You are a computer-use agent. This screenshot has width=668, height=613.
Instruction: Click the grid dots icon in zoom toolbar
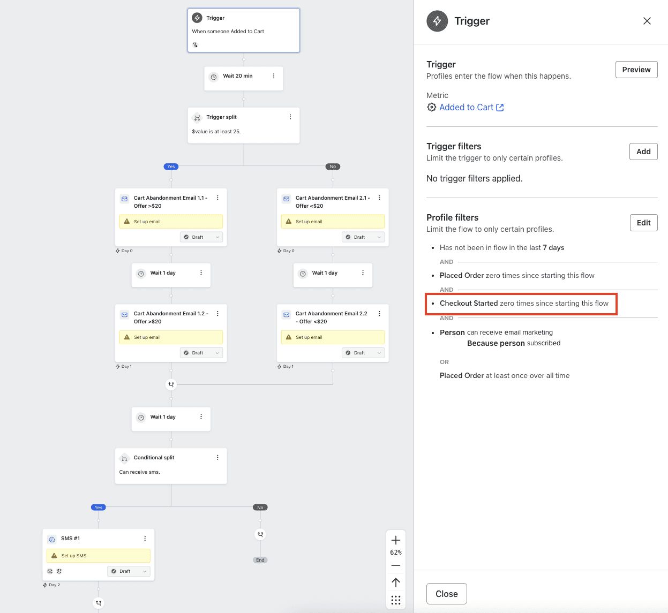coord(396,600)
